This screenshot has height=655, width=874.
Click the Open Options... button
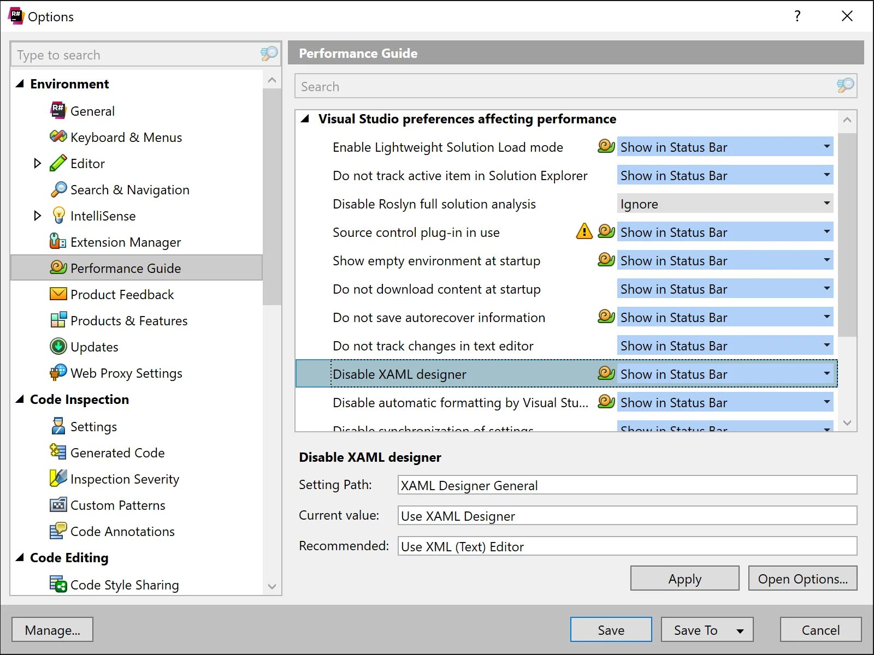(802, 578)
